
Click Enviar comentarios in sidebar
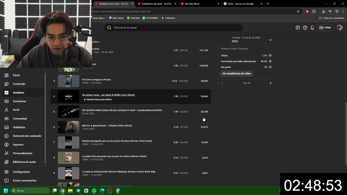click(23, 181)
